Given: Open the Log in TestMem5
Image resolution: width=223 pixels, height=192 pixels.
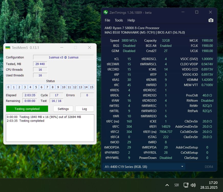Looking at the screenshot, I should (84, 109).
